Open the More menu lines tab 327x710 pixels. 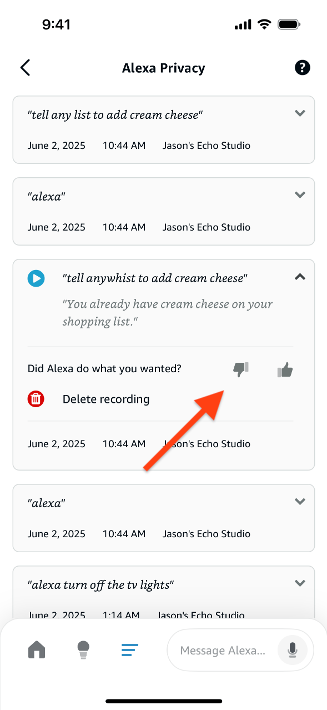[130, 649]
